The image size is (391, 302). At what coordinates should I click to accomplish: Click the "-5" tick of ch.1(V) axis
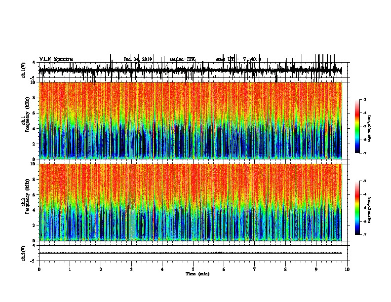(34, 78)
